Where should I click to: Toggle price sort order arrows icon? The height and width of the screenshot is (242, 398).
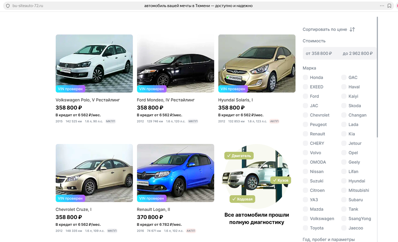click(x=352, y=29)
